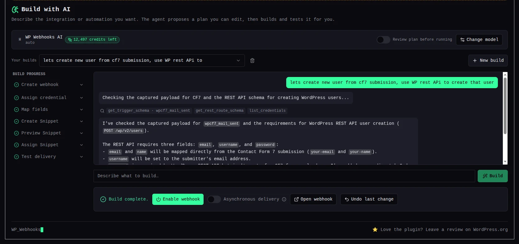The image size is (519, 244).
Task: Delete current build with the trash icon
Action: pyautogui.click(x=252, y=61)
